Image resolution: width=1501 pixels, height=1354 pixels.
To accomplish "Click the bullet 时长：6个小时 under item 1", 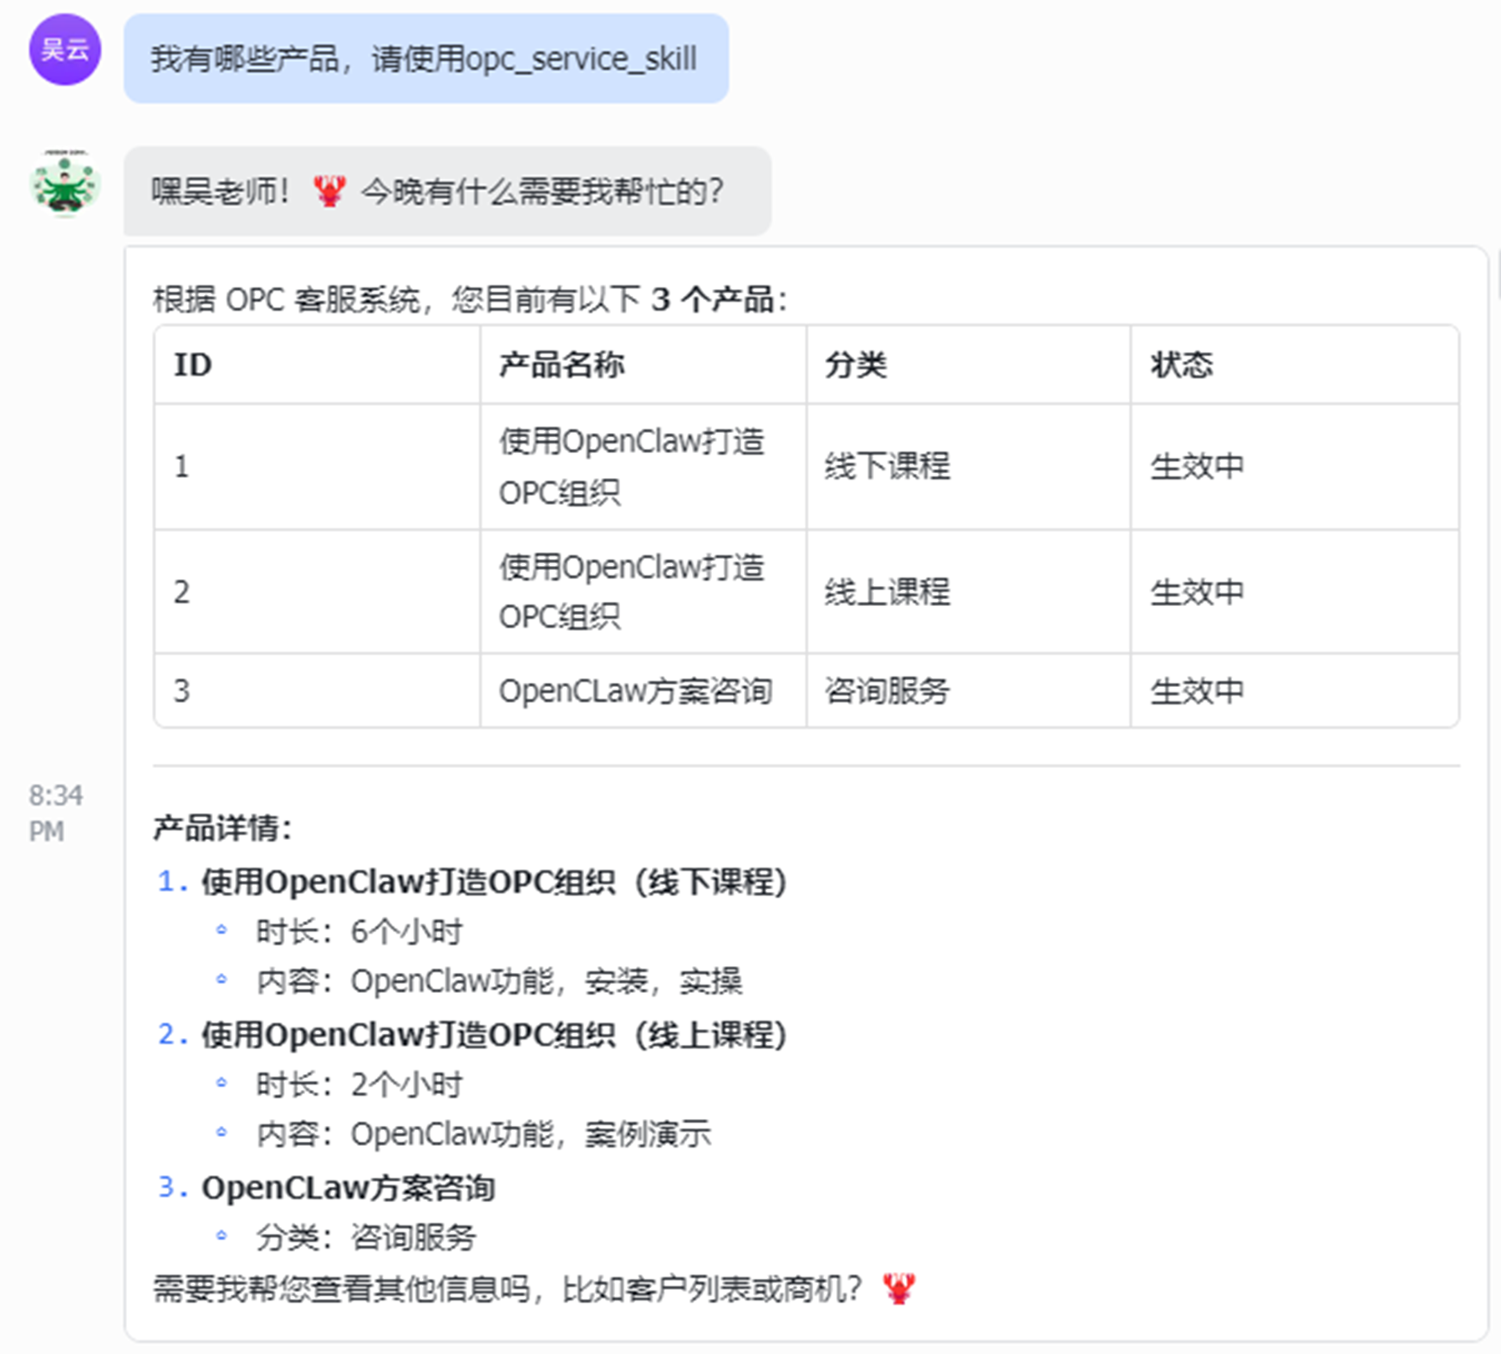I will click(x=361, y=930).
